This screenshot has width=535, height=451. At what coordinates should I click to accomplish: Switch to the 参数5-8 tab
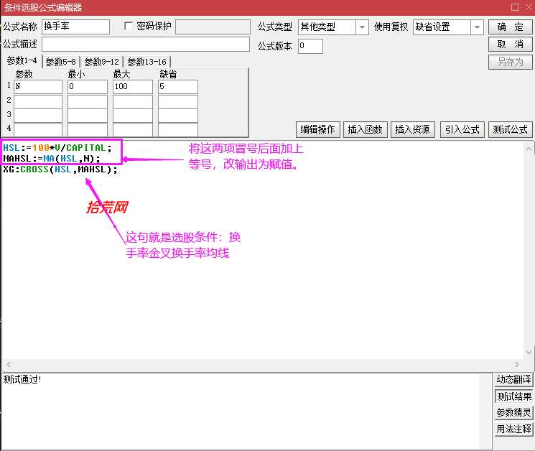pyautogui.click(x=61, y=62)
